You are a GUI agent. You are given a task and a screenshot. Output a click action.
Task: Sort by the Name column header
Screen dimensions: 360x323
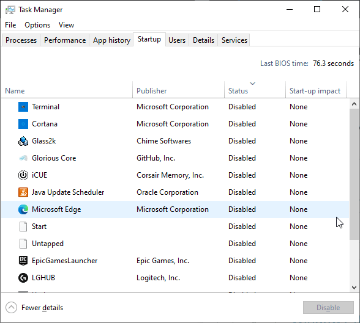(x=67, y=90)
